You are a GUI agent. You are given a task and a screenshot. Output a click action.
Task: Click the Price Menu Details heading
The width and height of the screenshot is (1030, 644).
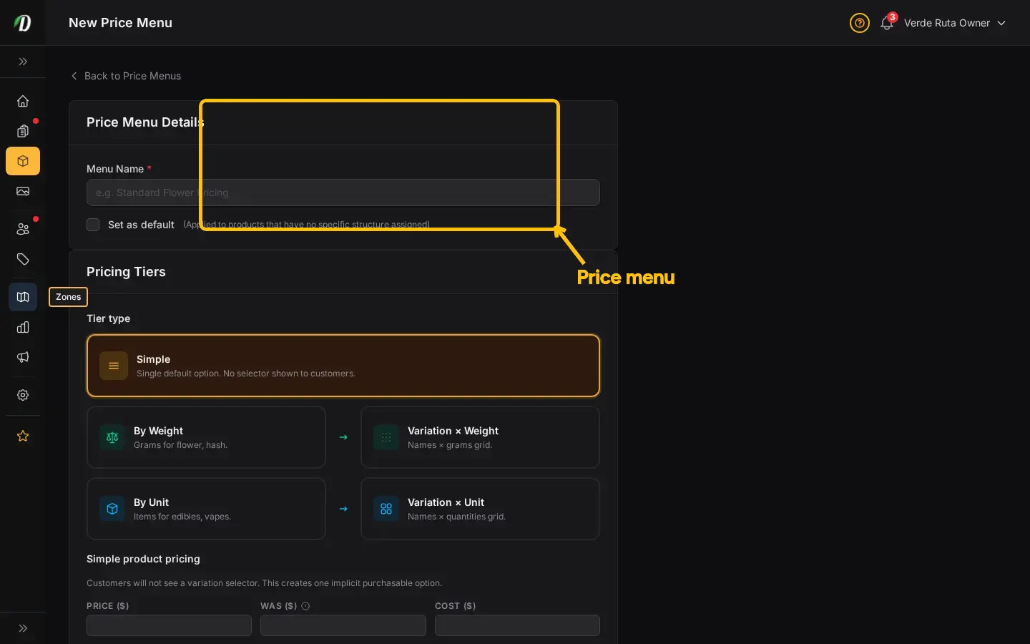tap(145, 122)
